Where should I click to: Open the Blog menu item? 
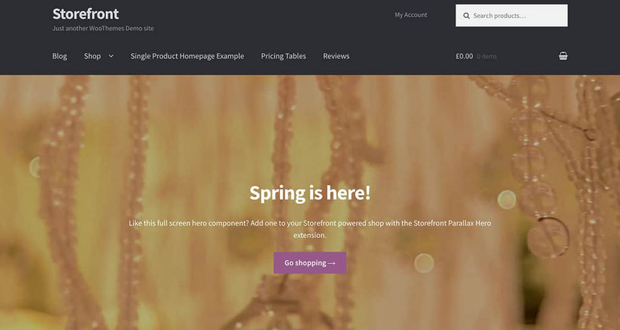tap(60, 56)
